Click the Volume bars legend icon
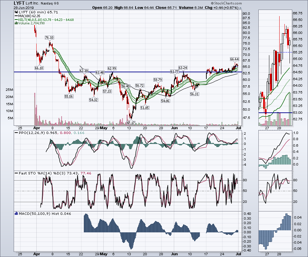 pos(16,23)
